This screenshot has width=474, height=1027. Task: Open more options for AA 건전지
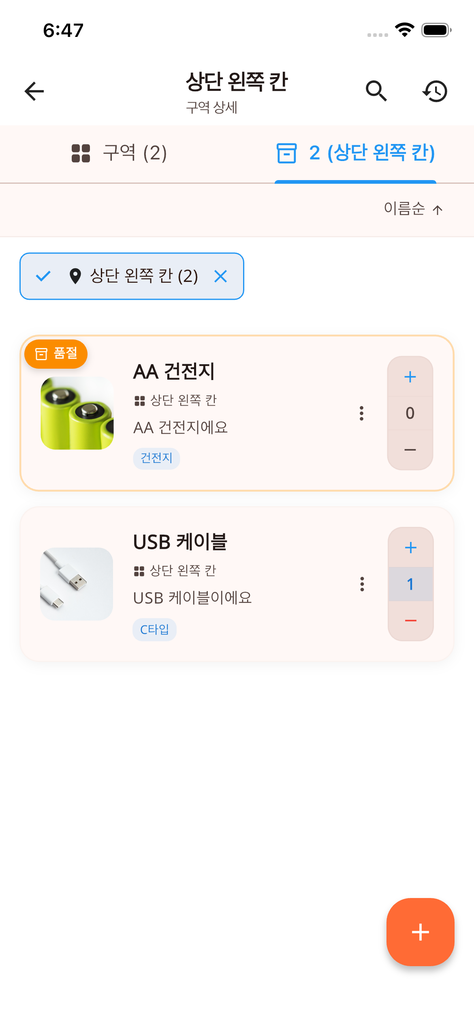(x=362, y=413)
